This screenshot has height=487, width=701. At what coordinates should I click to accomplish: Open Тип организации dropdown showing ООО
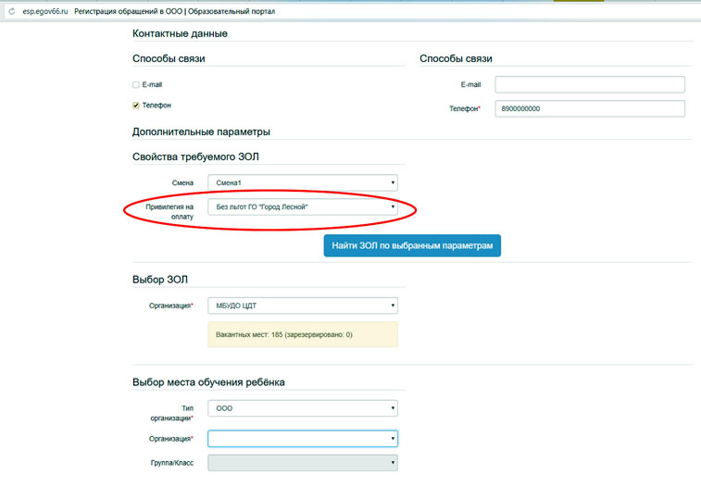[x=303, y=408]
